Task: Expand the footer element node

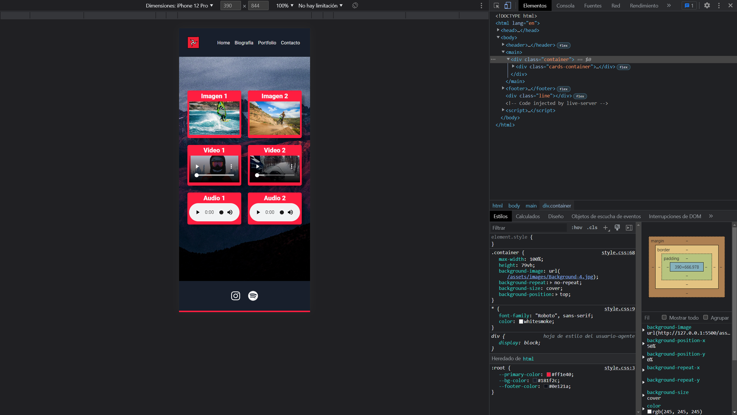Action: tap(503, 88)
